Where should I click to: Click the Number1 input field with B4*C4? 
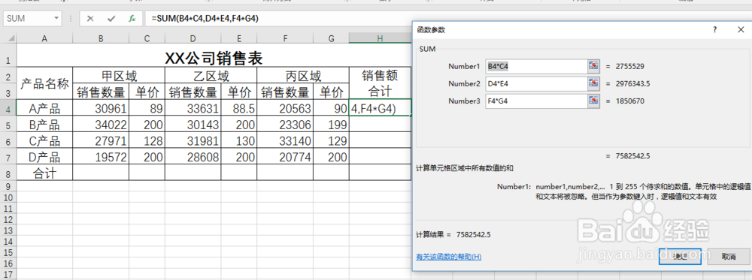(537, 66)
